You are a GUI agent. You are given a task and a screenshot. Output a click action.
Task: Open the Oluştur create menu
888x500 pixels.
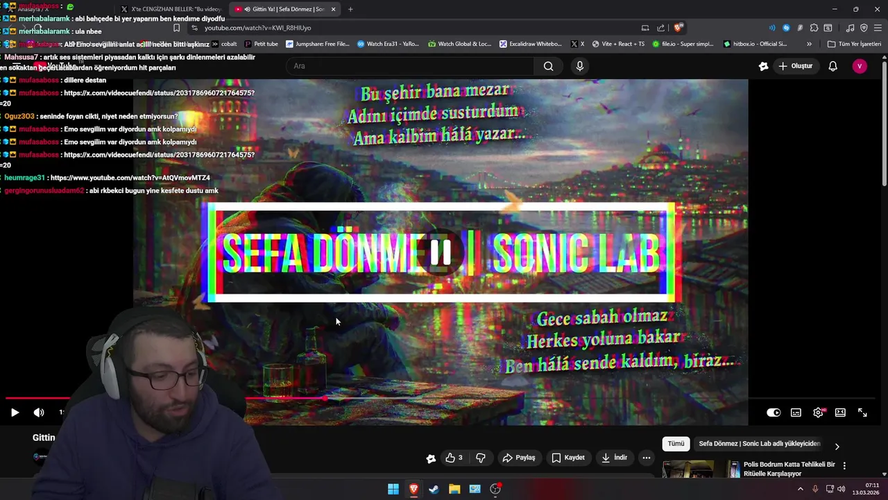(x=795, y=66)
